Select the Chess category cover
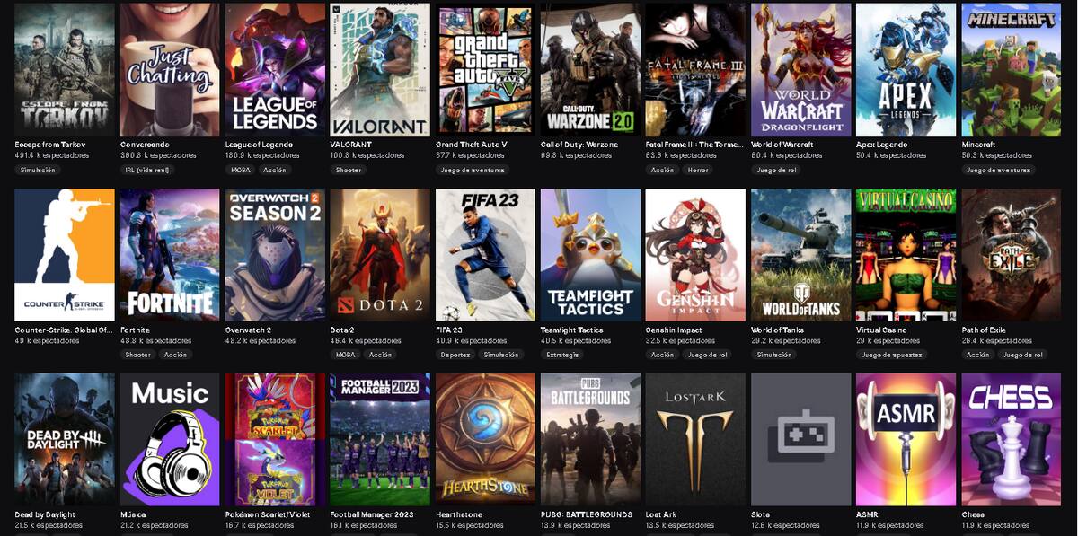 coord(1011,441)
